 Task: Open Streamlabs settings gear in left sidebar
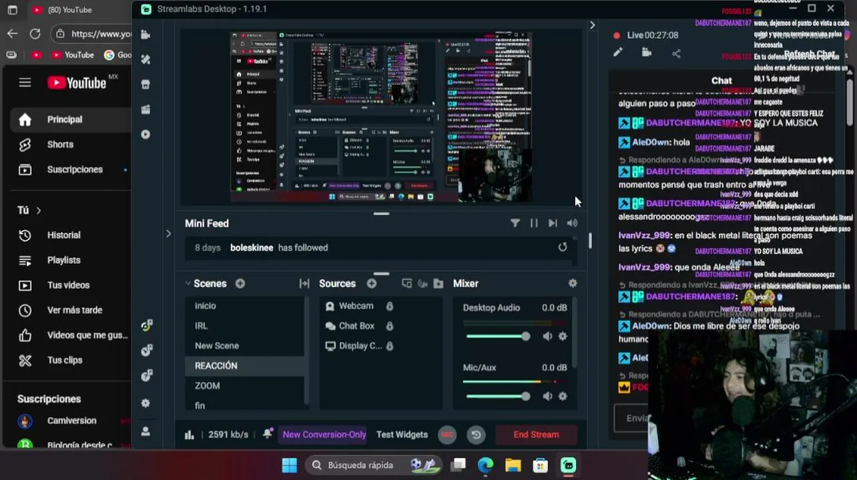point(146,403)
